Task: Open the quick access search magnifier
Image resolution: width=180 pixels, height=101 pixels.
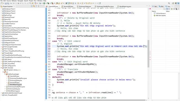Action: coord(169,3)
